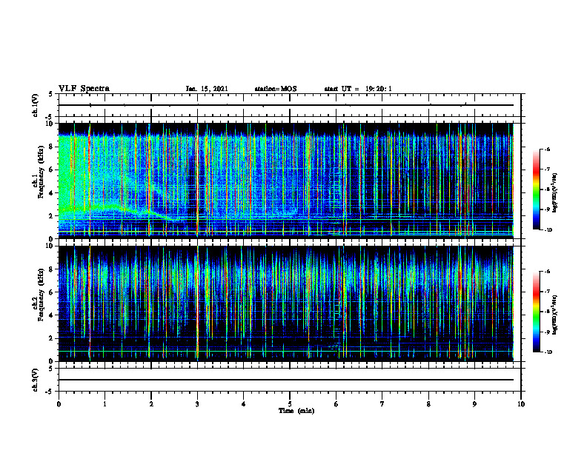Click the time axis tick label "10"
The width and height of the screenshot is (587, 453).
(521, 404)
